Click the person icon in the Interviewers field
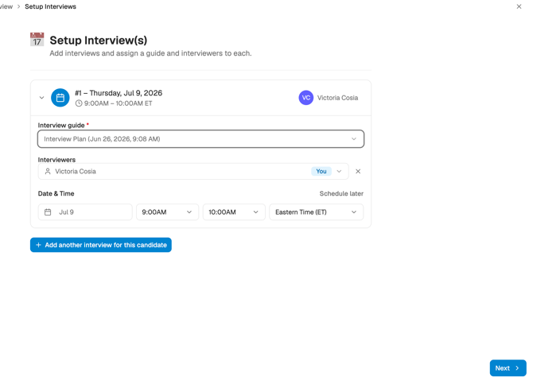Viewport: 533px width, 381px height. click(x=48, y=171)
